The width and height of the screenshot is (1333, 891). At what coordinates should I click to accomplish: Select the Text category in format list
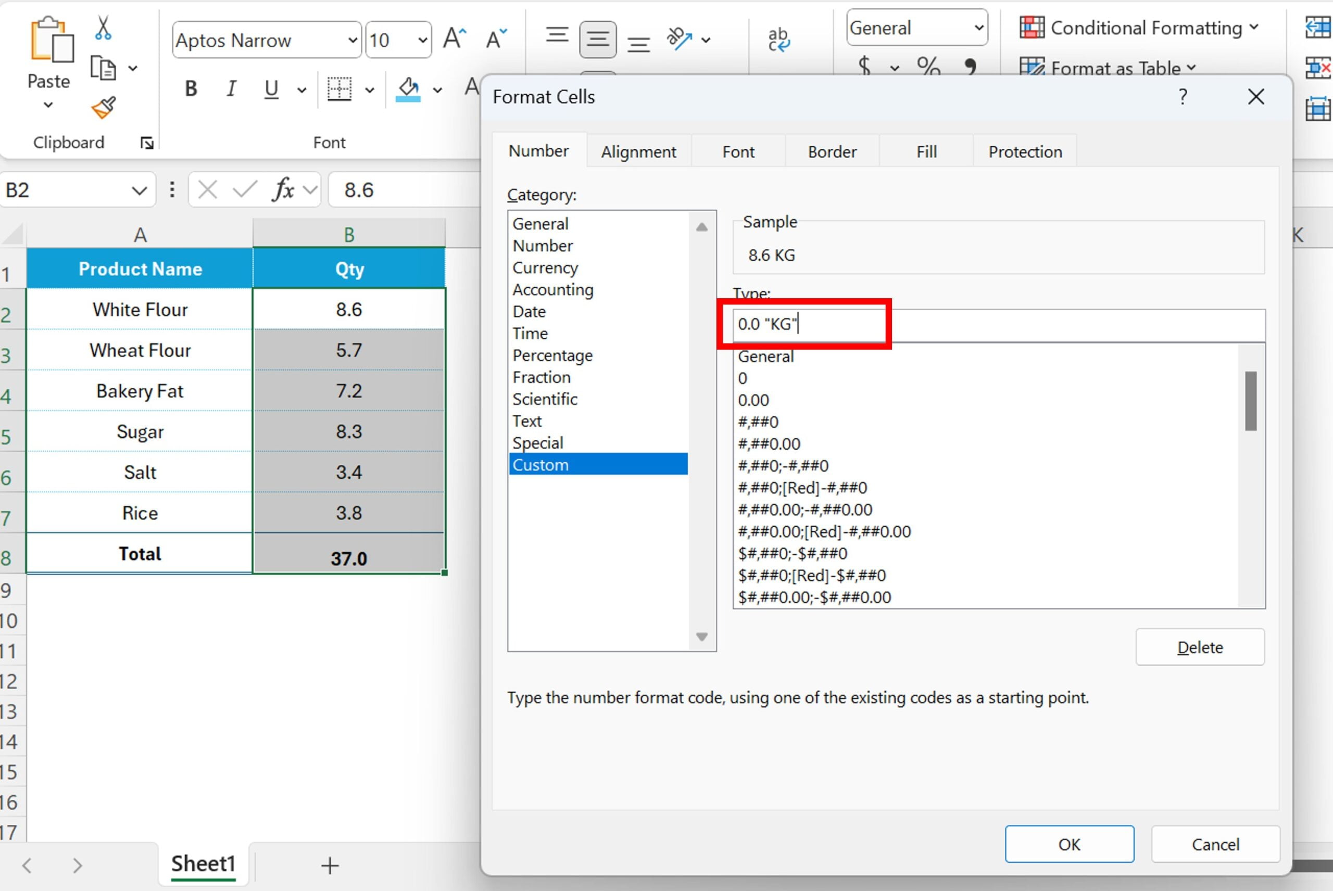point(526,421)
